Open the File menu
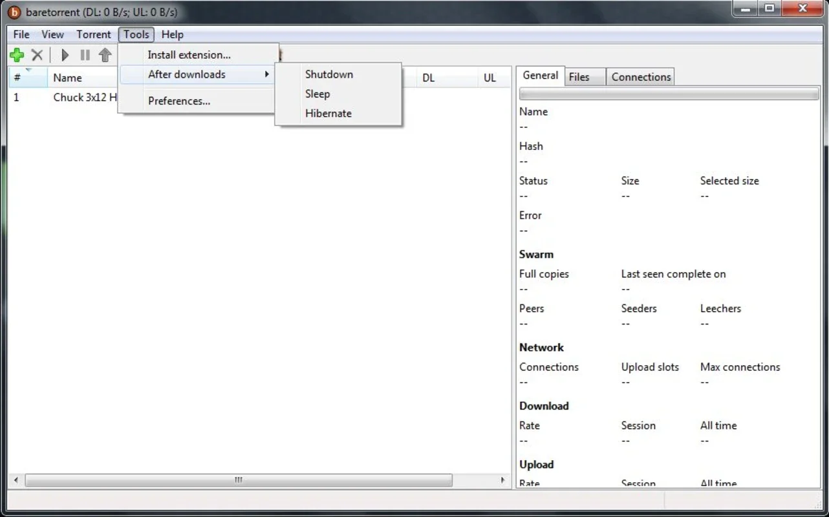Screen dimensions: 829x517 coord(21,34)
